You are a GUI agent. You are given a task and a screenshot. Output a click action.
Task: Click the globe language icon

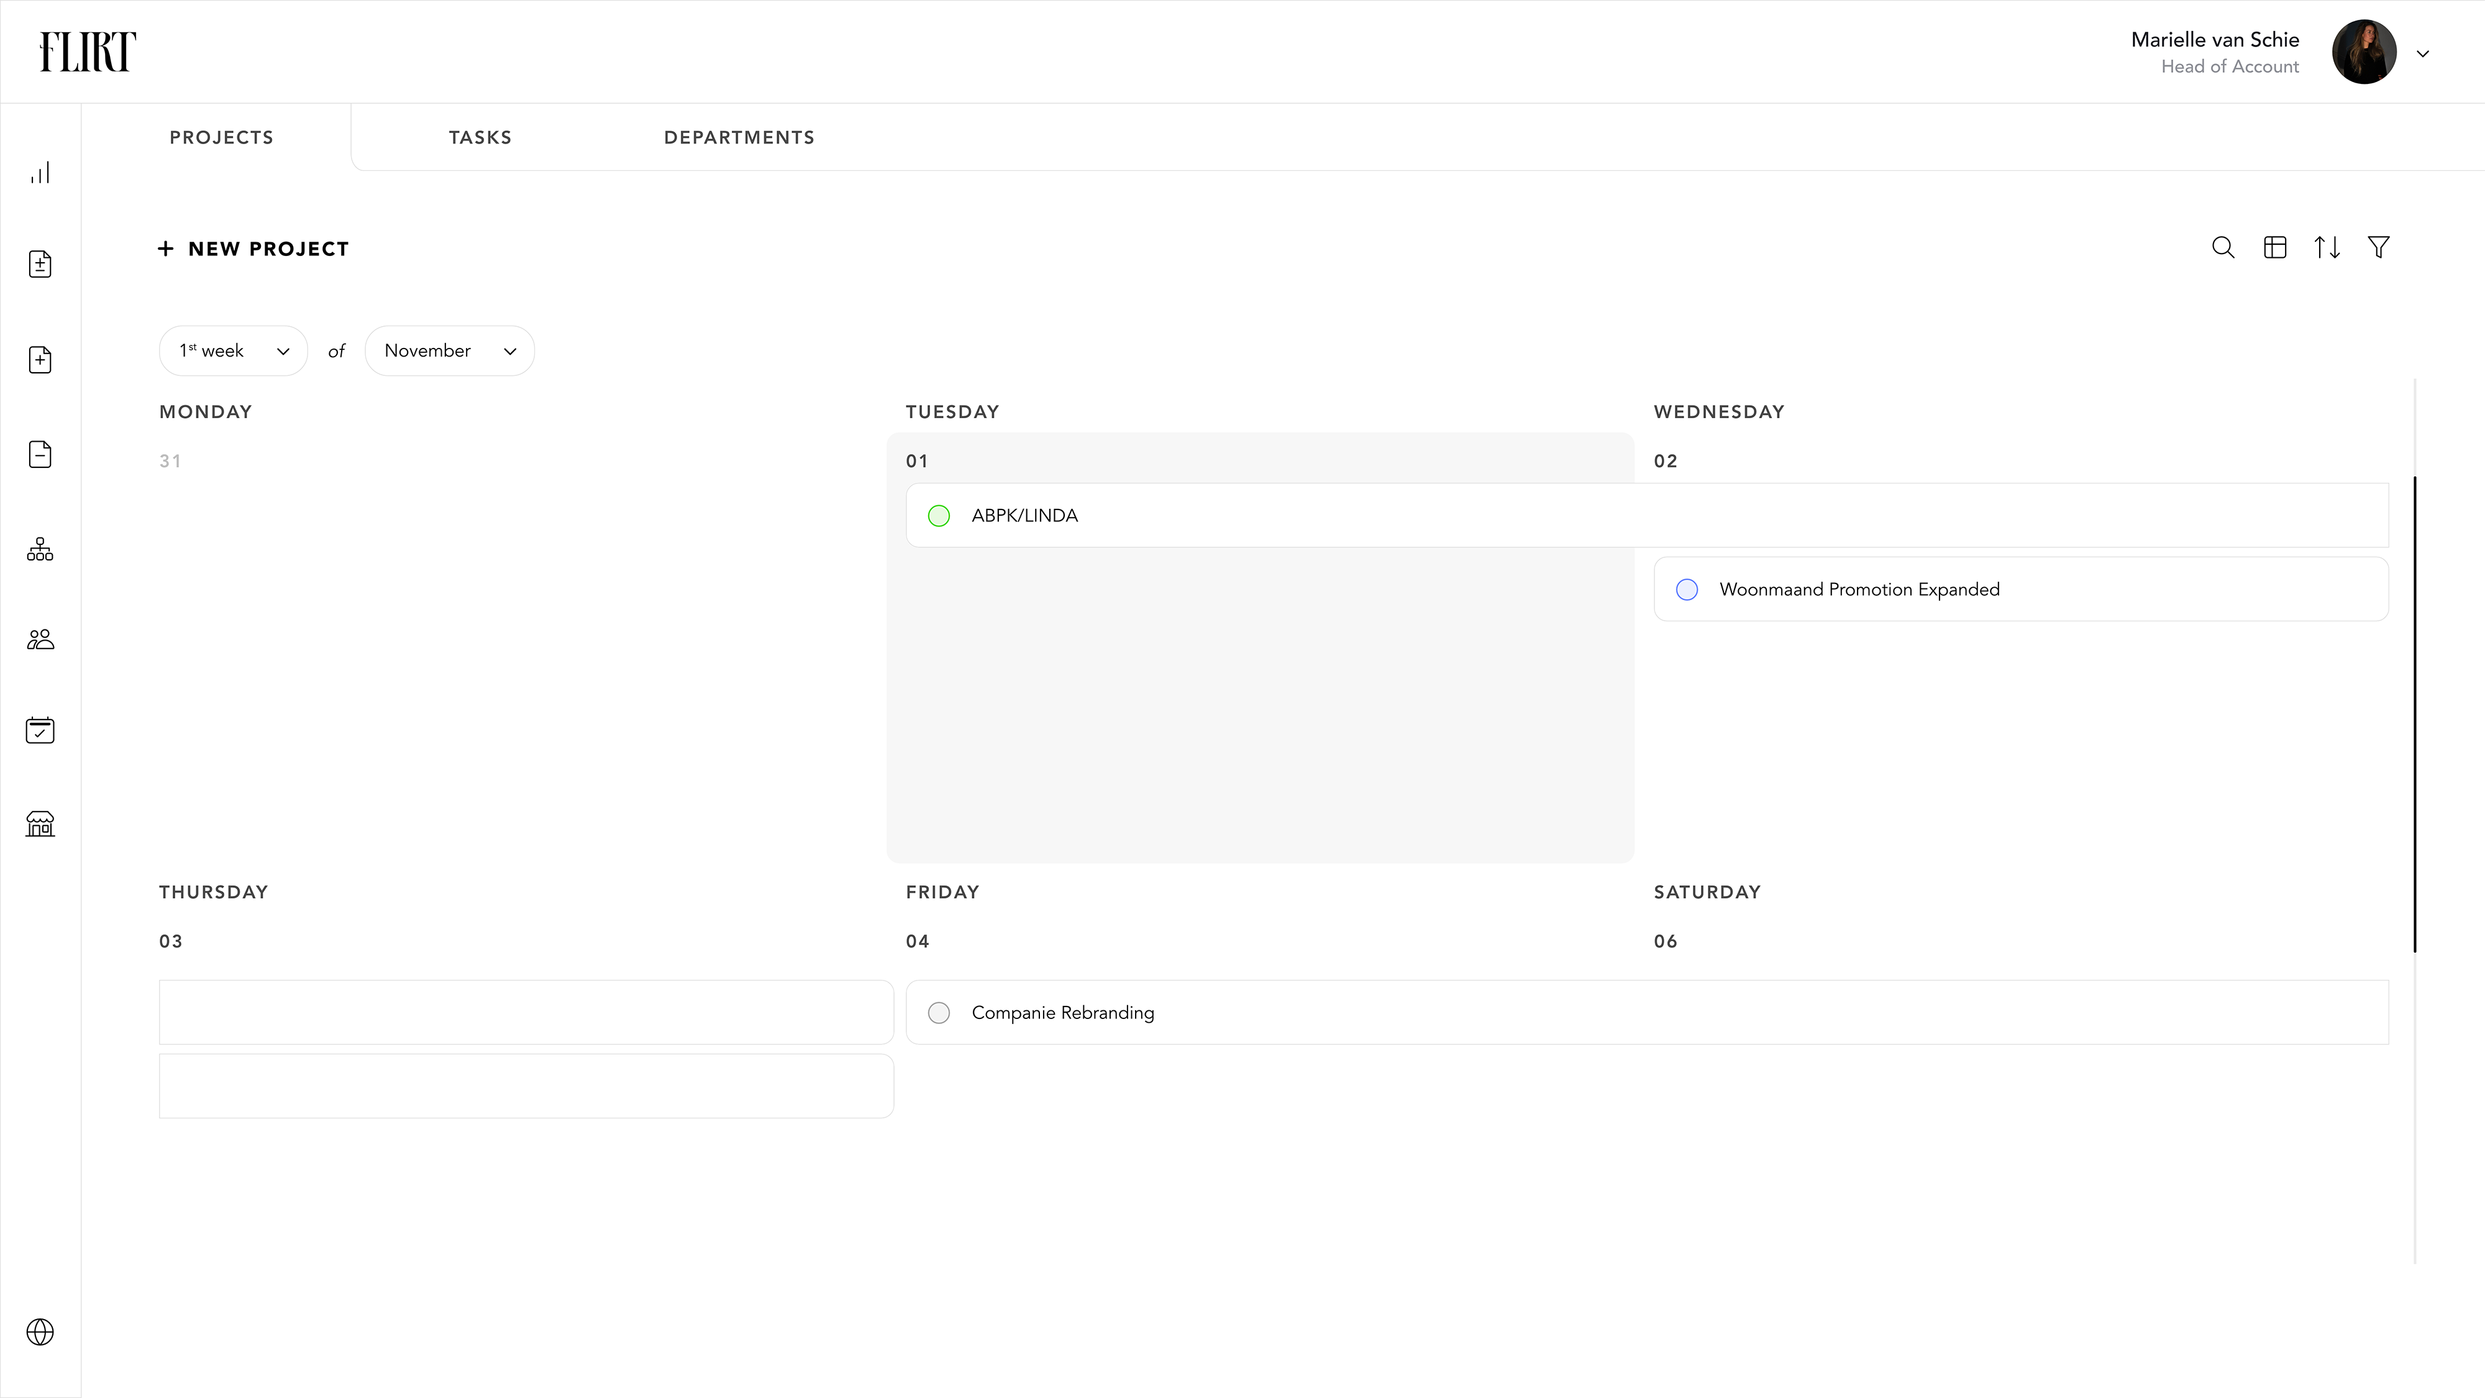40,1332
